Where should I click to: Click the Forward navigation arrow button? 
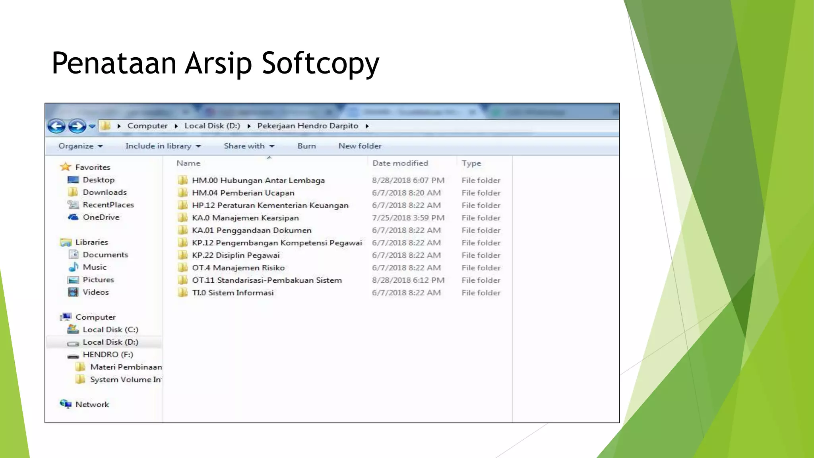click(77, 126)
